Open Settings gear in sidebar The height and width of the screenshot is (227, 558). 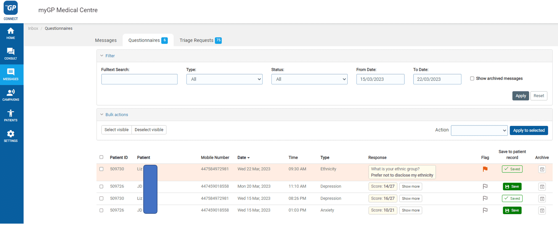(x=11, y=136)
